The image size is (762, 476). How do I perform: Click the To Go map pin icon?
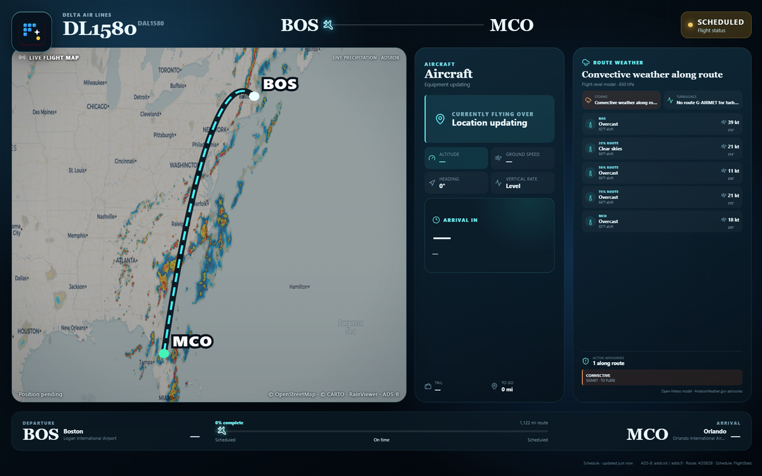[494, 386]
